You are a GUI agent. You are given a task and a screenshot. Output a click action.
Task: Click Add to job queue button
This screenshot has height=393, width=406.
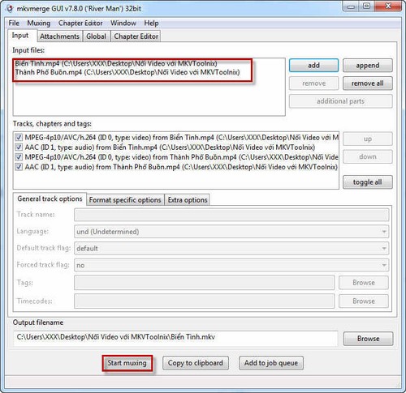pos(271,363)
